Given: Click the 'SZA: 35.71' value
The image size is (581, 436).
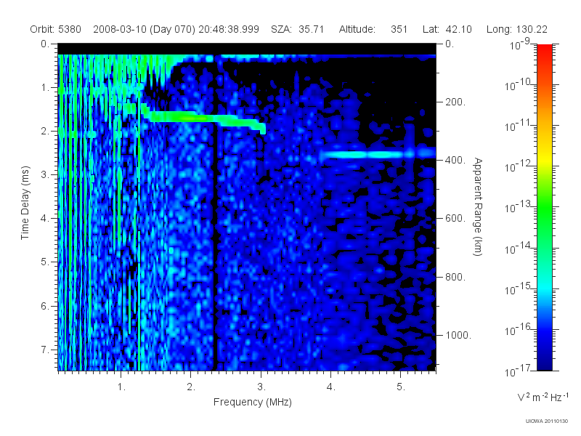Looking at the screenshot, I should [297, 29].
